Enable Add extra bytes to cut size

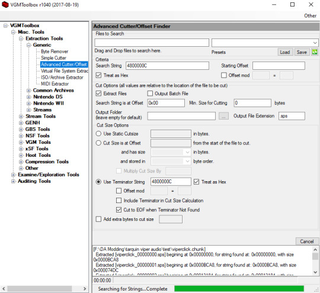tap(98, 219)
